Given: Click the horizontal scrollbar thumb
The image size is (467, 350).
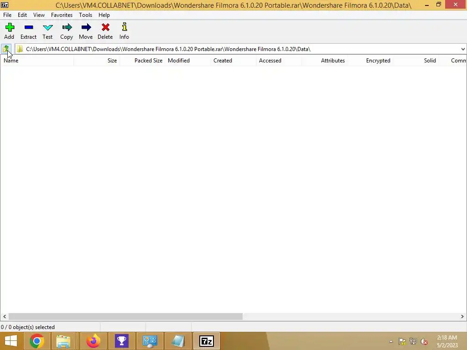Looking at the screenshot, I should (125, 316).
